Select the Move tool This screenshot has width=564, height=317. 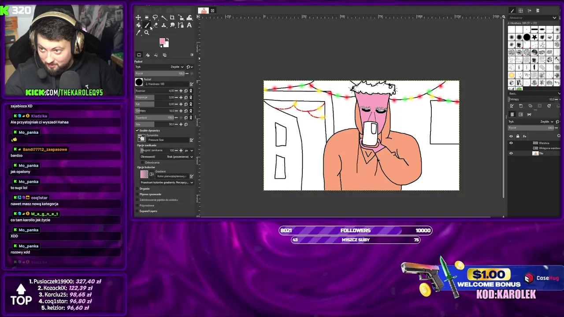(138, 18)
